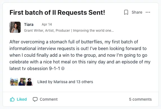The height and width of the screenshot is (109, 161).
Task: Click the second liker avatar in blue top
Action: click(22, 82)
